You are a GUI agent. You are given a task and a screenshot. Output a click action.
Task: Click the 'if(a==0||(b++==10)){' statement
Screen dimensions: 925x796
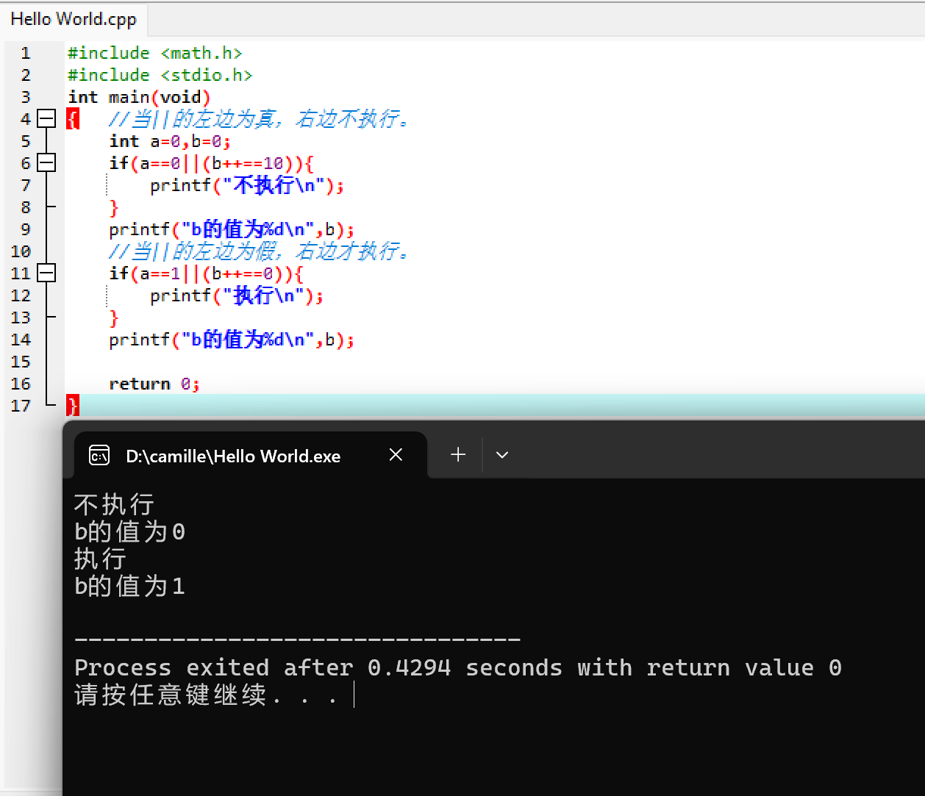click(212, 163)
